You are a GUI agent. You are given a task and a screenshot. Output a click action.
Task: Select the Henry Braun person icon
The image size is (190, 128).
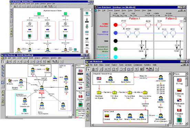[110, 79]
